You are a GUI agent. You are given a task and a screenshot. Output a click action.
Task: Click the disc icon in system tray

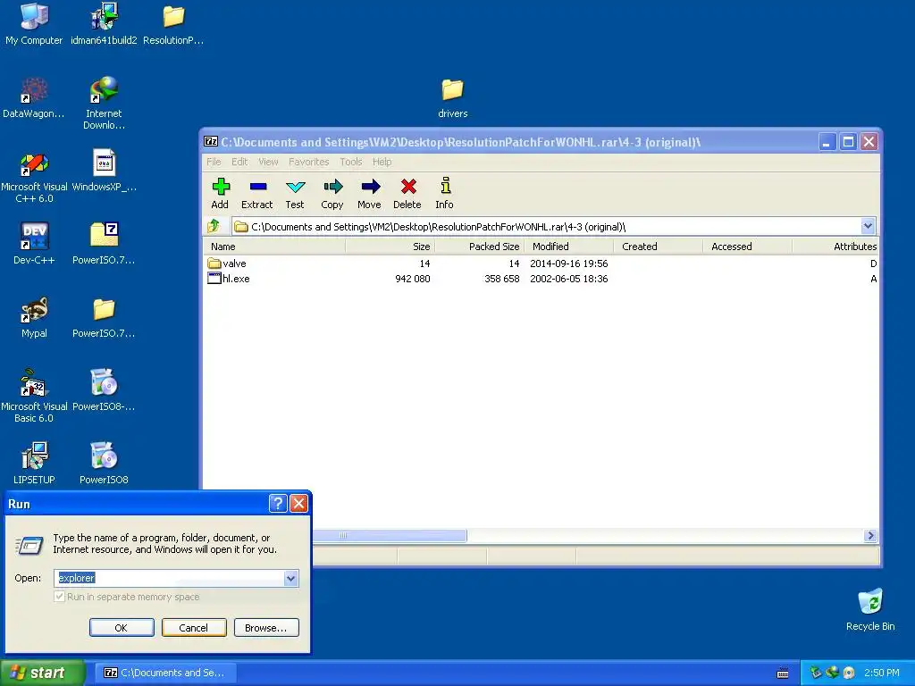(x=849, y=673)
